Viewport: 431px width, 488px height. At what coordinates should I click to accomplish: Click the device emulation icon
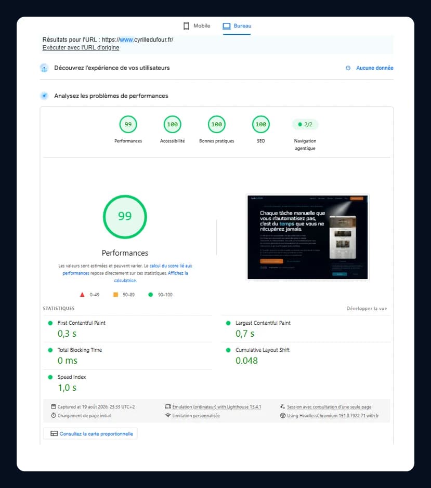(x=168, y=406)
